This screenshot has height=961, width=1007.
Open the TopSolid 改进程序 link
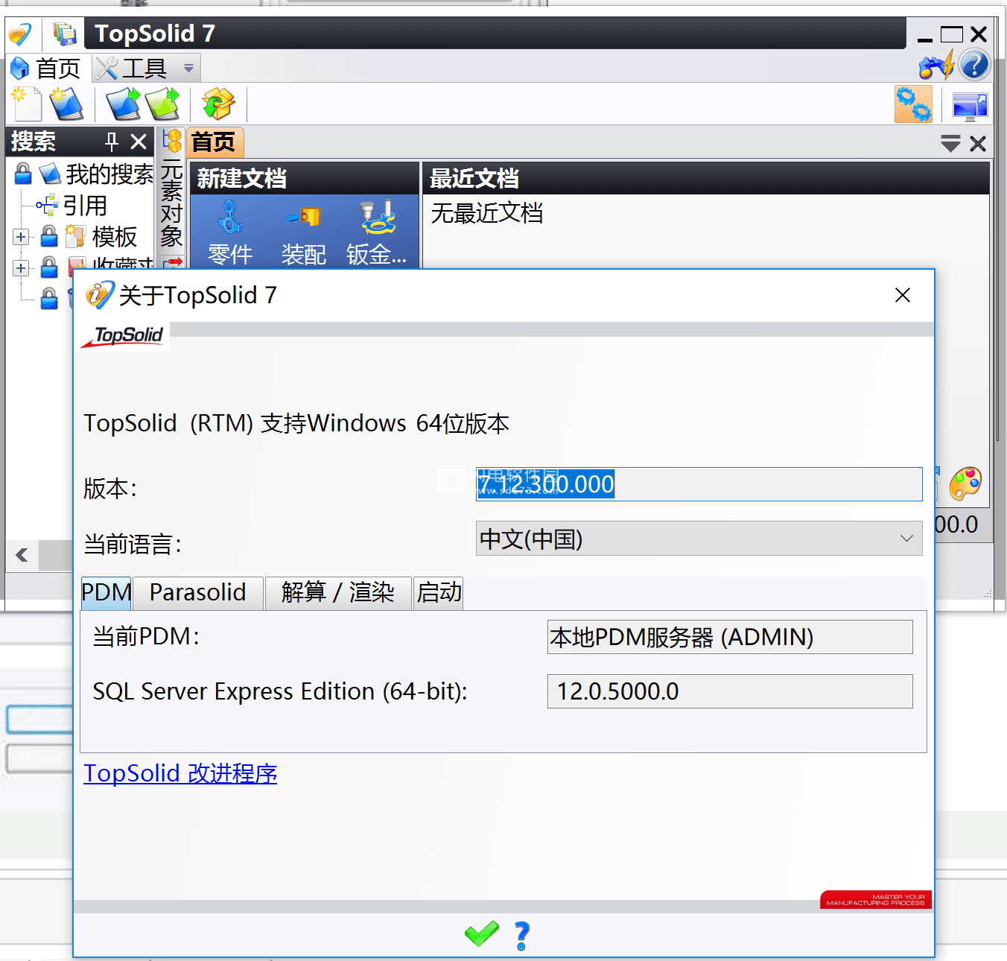click(180, 773)
